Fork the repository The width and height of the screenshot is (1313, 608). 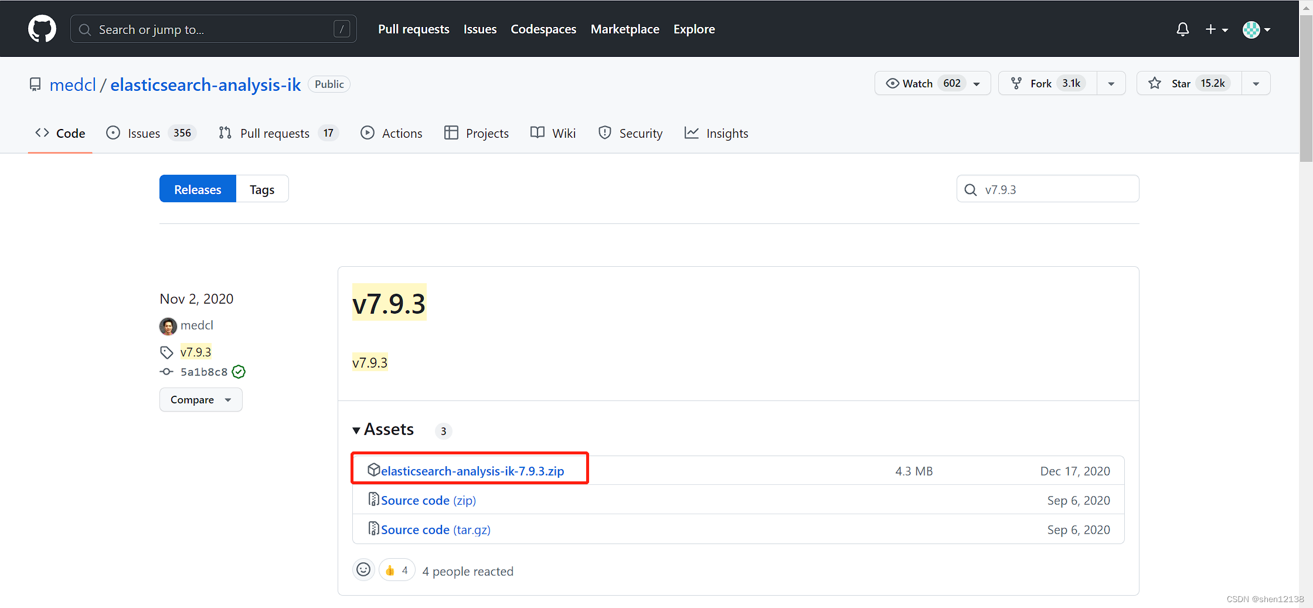[1047, 83]
